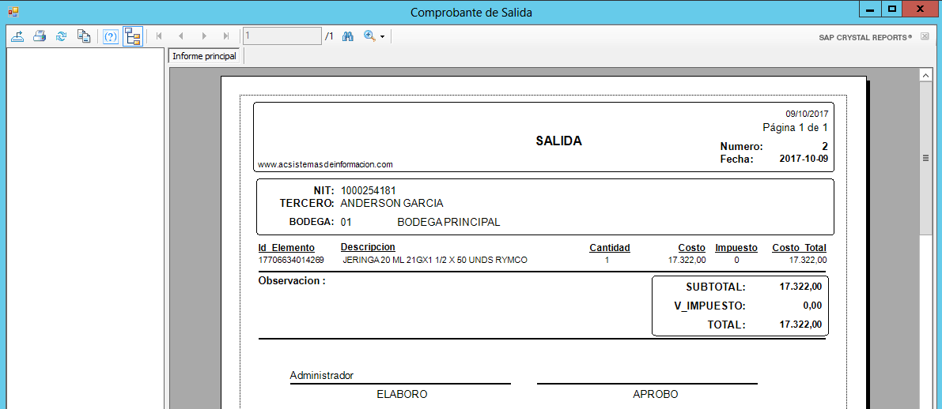Viewport: 942px width, 409px height.
Task: Maximize the Comprobante de Salida window
Action: 892,9
